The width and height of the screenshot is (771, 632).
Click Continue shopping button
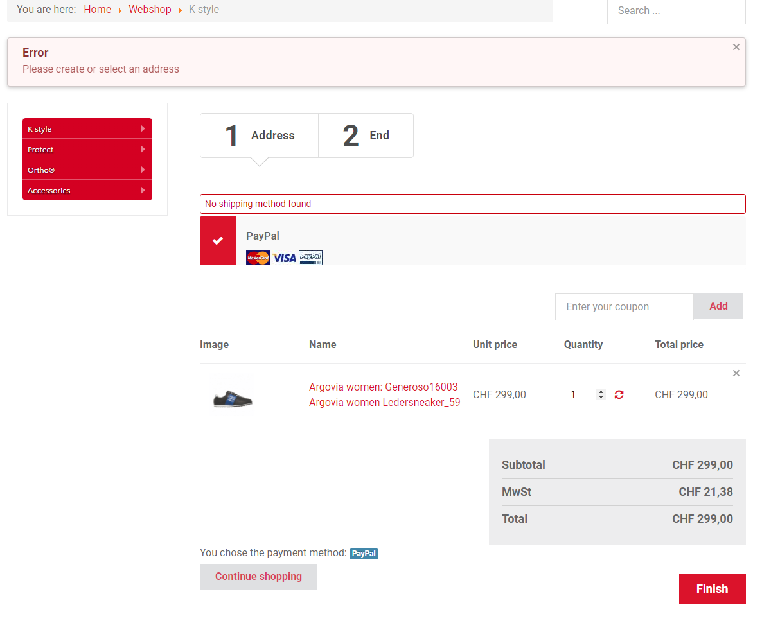(258, 577)
